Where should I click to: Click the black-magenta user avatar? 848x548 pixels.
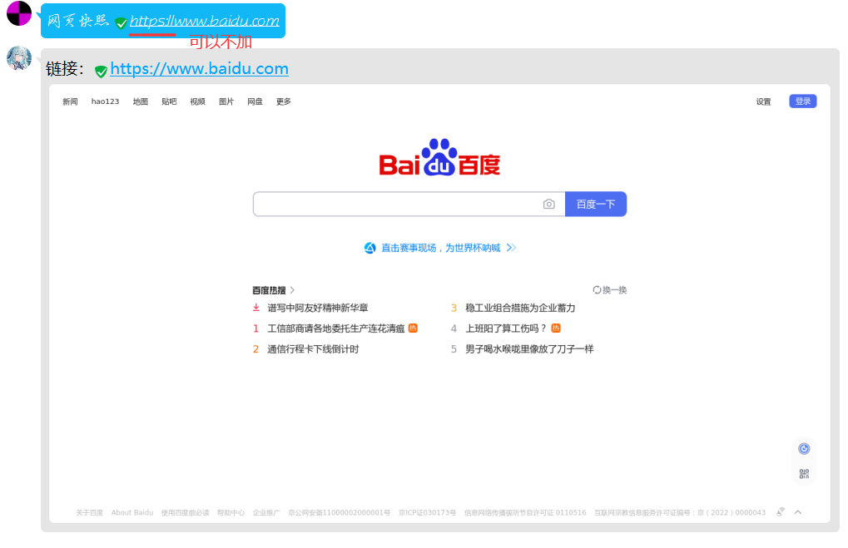(19, 13)
